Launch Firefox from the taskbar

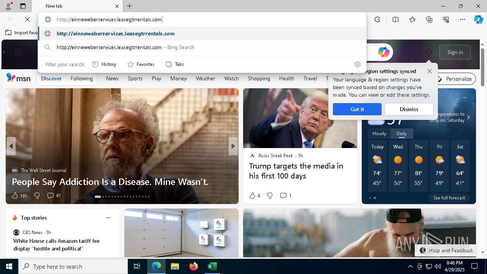pyautogui.click(x=194, y=266)
